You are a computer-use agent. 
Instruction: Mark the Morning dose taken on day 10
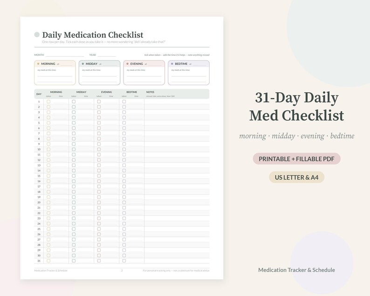point(48,150)
